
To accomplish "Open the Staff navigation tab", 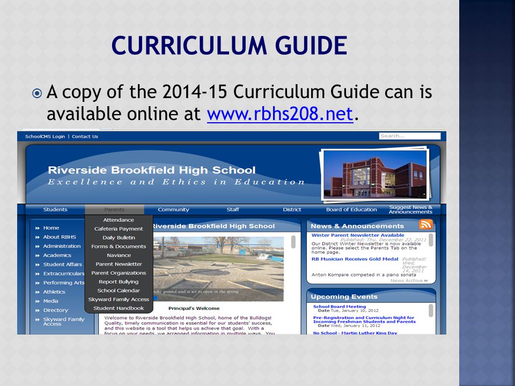I will pyautogui.click(x=233, y=210).
